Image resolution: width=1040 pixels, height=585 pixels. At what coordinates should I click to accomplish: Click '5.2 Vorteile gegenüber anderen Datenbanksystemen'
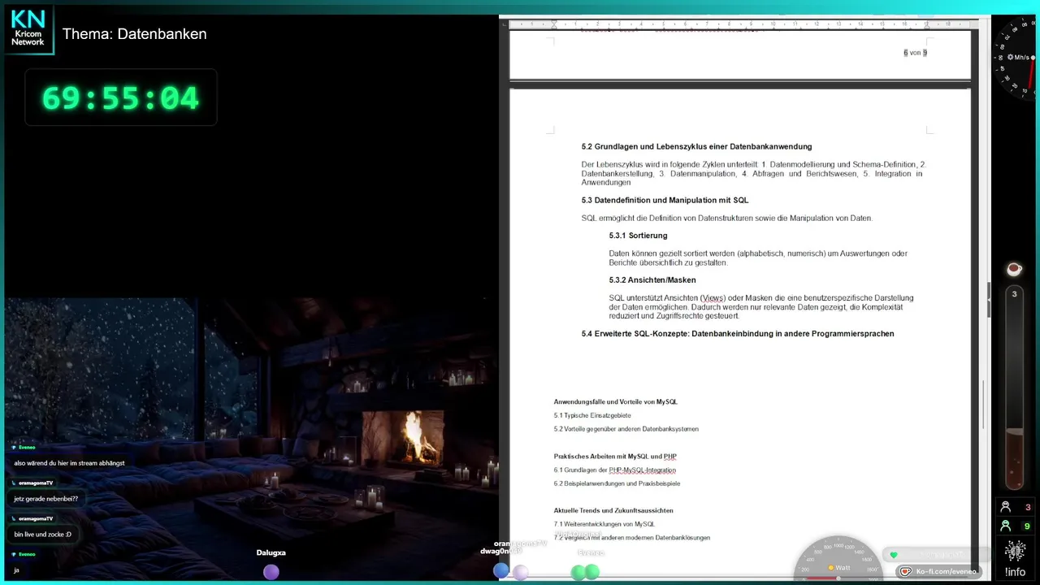626,429
